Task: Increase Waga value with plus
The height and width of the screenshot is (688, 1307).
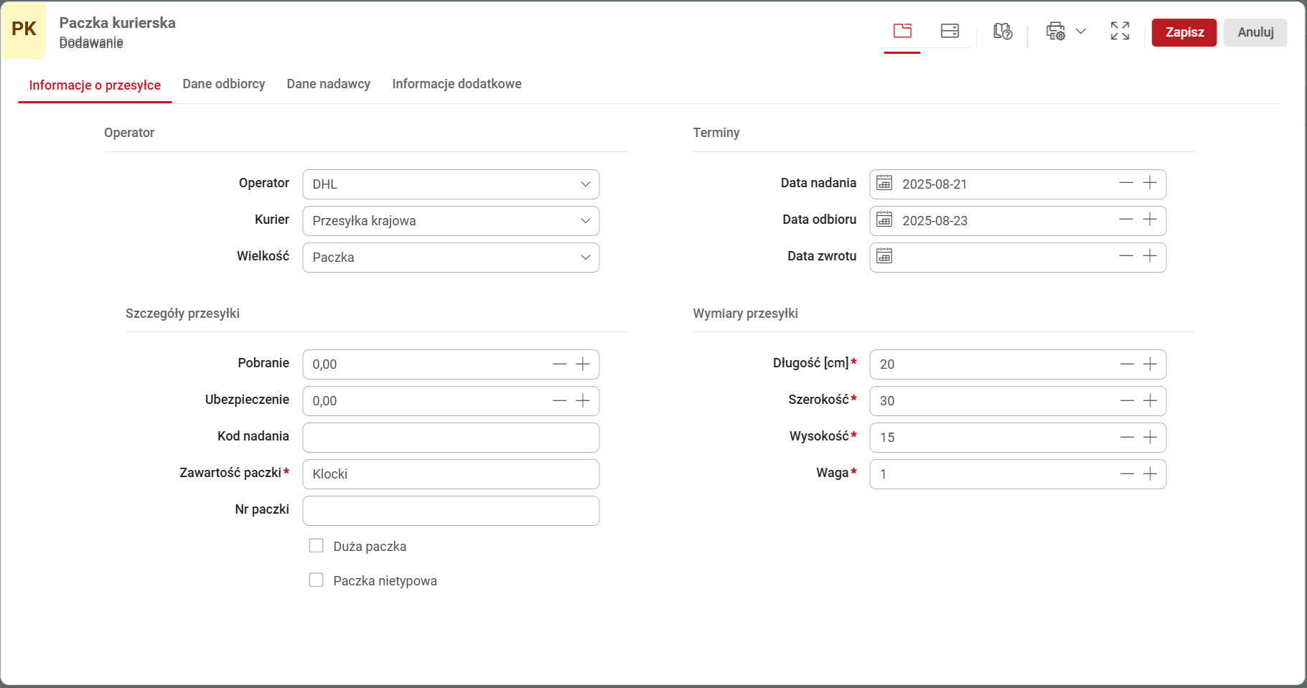Action: (1150, 473)
